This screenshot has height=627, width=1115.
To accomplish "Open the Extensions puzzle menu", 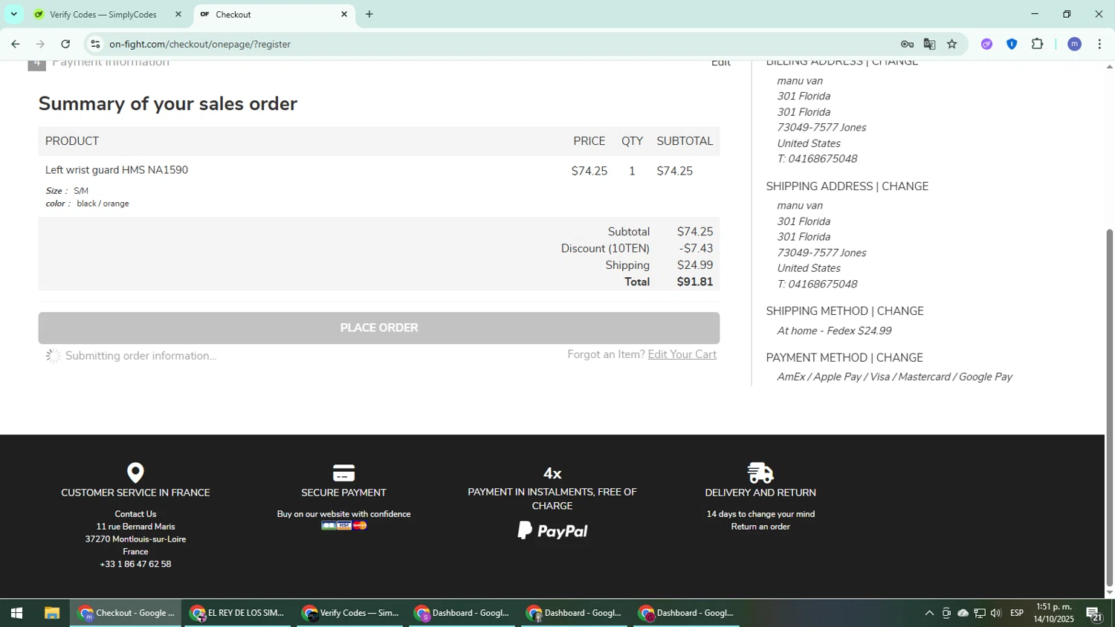I will 1038,44.
